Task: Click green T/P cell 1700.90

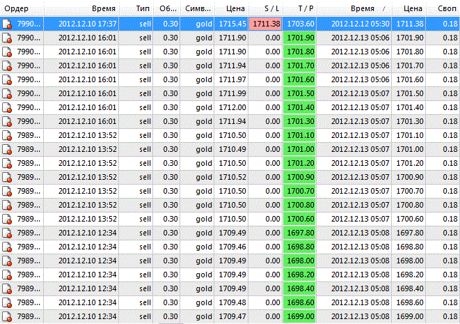Action: tap(299, 178)
